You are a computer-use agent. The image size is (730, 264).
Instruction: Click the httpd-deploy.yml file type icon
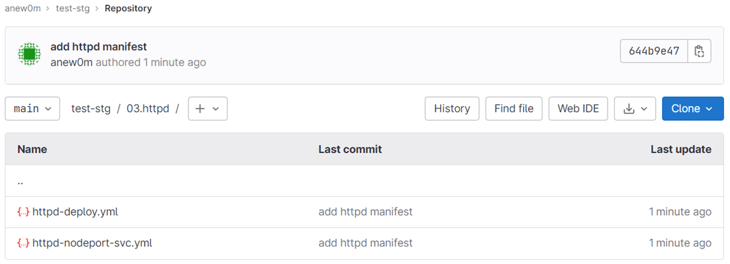point(23,212)
